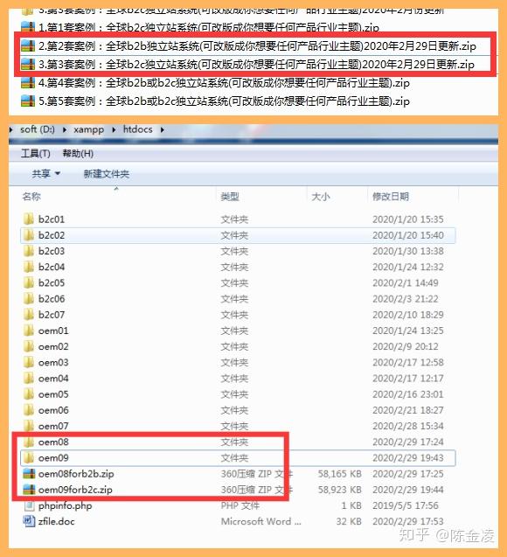Select the file name zfile.doc

click(x=57, y=521)
